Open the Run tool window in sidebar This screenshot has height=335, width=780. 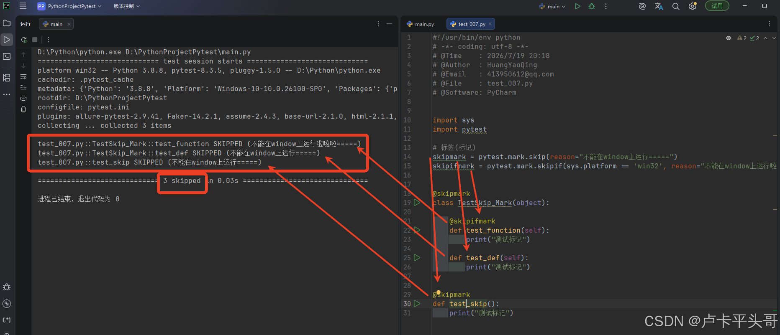coord(7,40)
